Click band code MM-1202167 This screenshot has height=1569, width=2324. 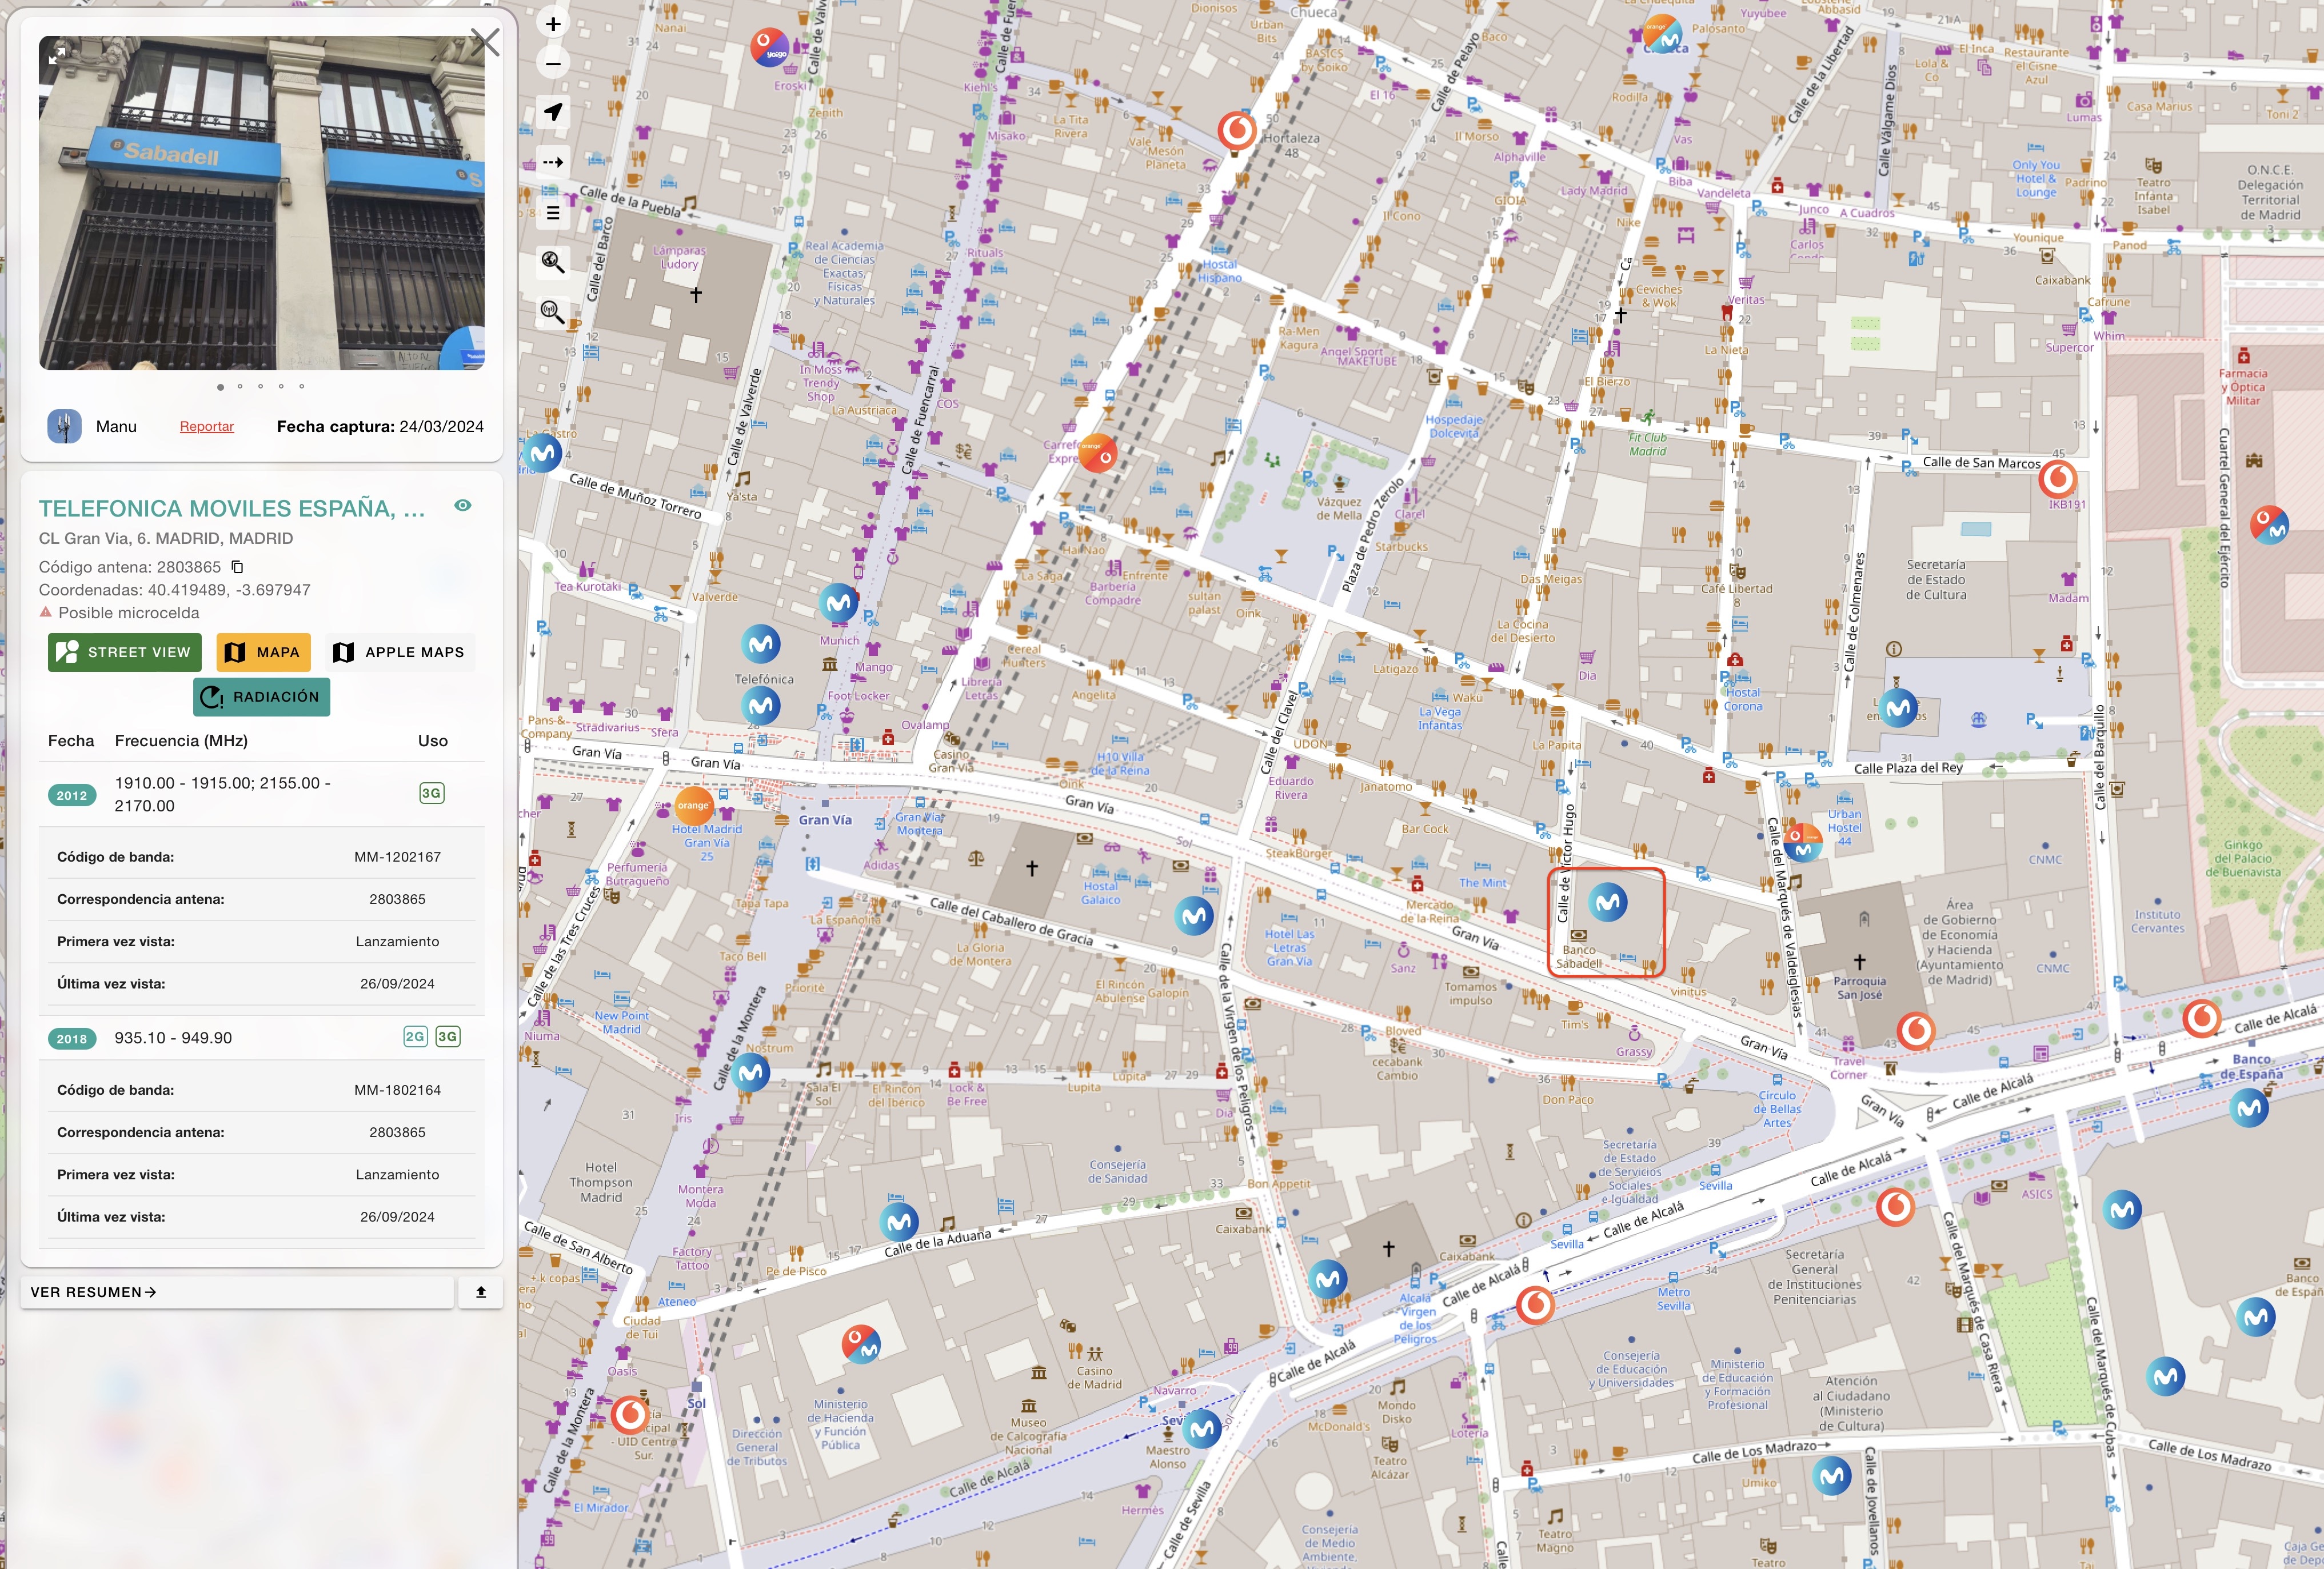(397, 856)
